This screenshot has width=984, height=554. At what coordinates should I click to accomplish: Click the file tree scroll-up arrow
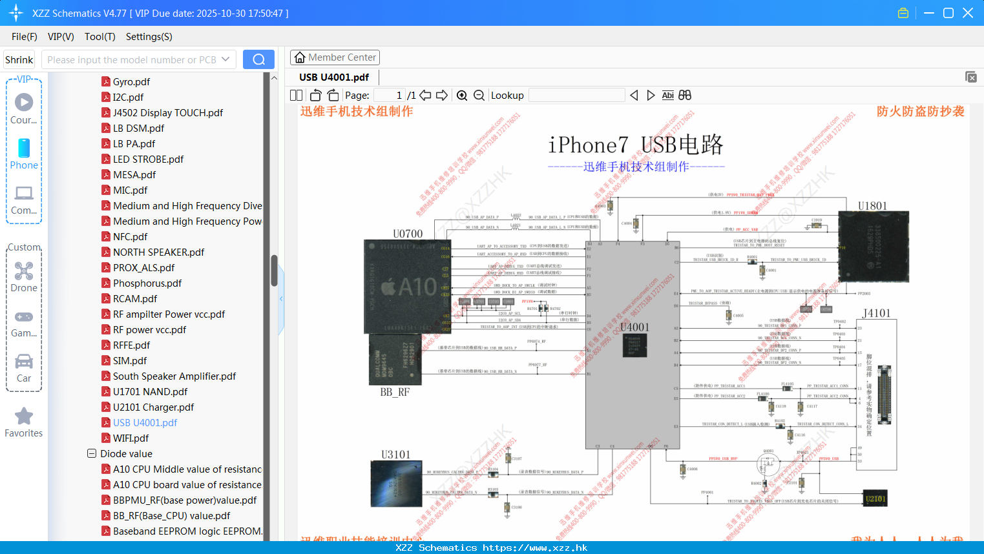274,77
